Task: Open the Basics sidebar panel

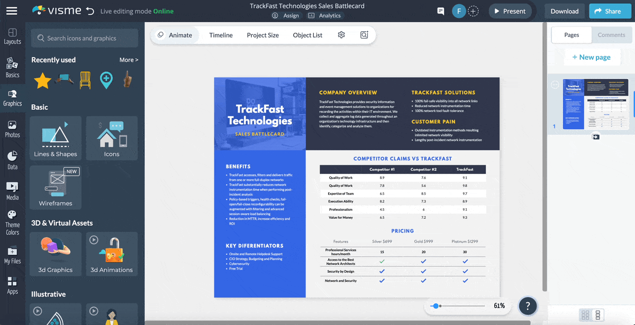Action: (13, 68)
